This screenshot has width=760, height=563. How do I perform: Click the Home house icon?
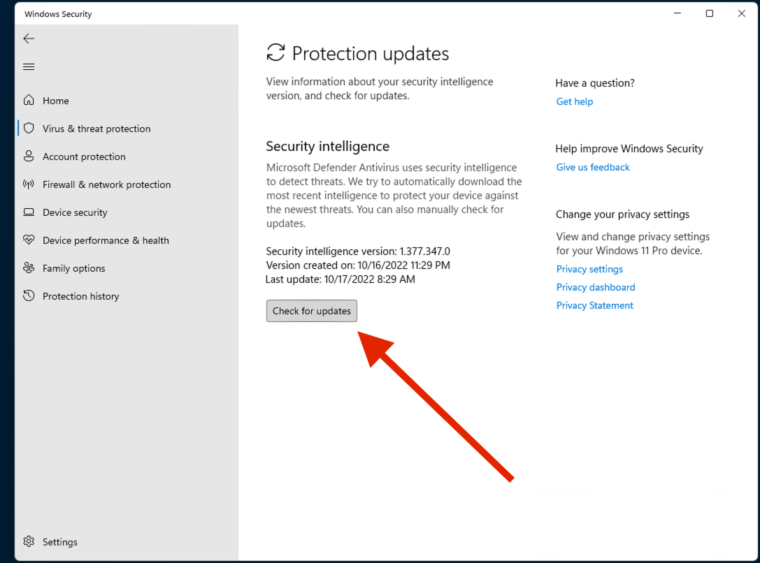point(29,100)
